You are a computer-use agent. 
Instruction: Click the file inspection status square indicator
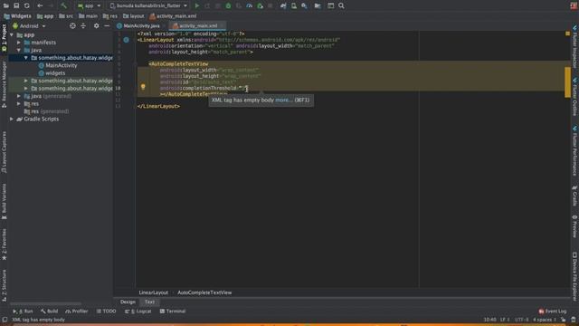(x=567, y=34)
